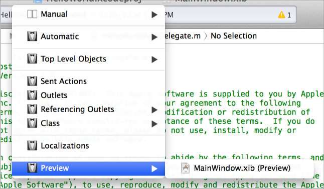Expand the Manual submenu arrow
The width and height of the screenshot is (324, 189).
point(154,14)
